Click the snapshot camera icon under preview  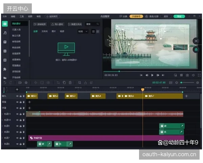pyautogui.click(x=187, y=75)
